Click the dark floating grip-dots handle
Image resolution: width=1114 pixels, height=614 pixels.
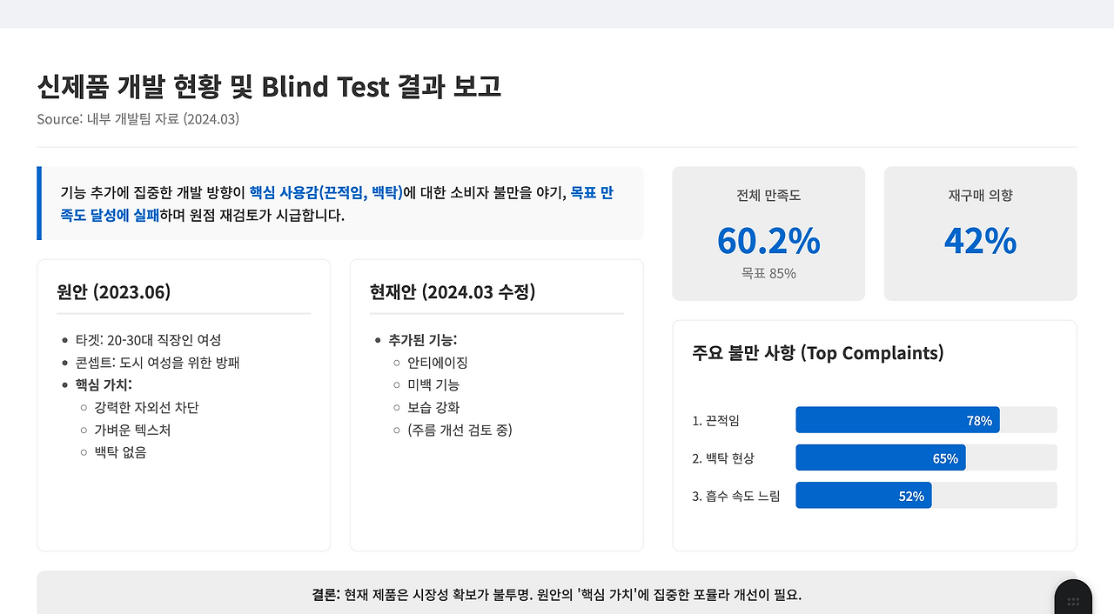[x=1073, y=600]
